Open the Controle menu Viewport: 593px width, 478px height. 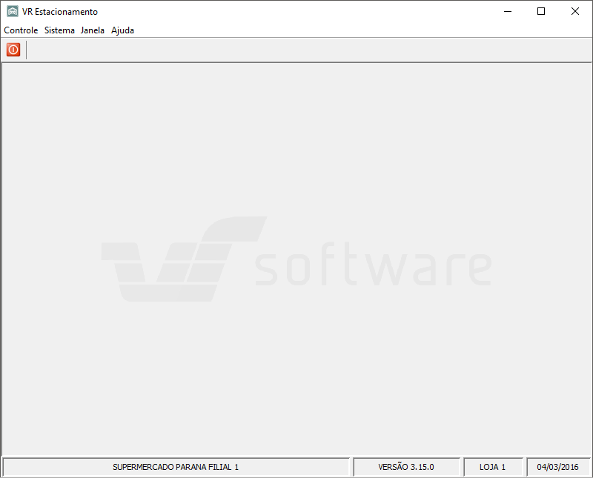point(21,30)
